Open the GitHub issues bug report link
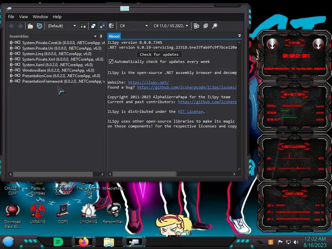 [187, 87]
